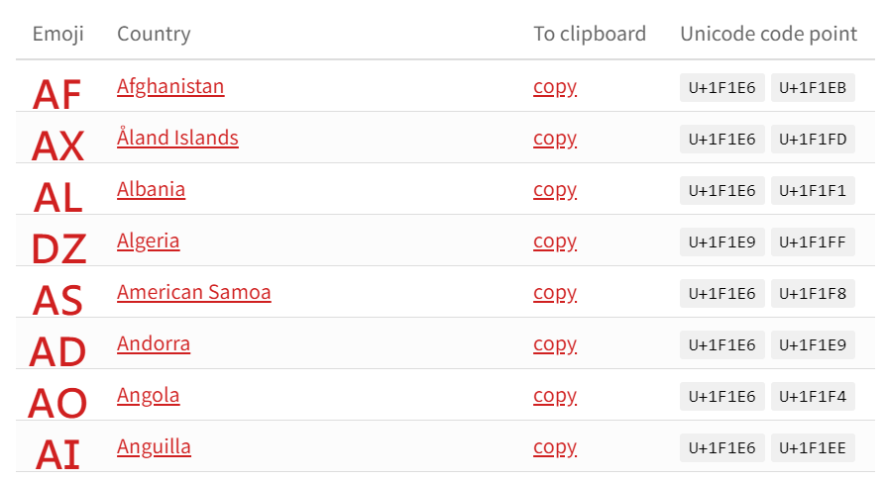The image size is (886, 482).
Task: Click the AD emoji for Andorra
Action: (57, 351)
